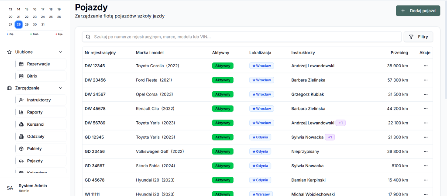The width and height of the screenshot is (447, 196).
Task: Click Skoda Fabia (2024) cell
Action: point(155,166)
